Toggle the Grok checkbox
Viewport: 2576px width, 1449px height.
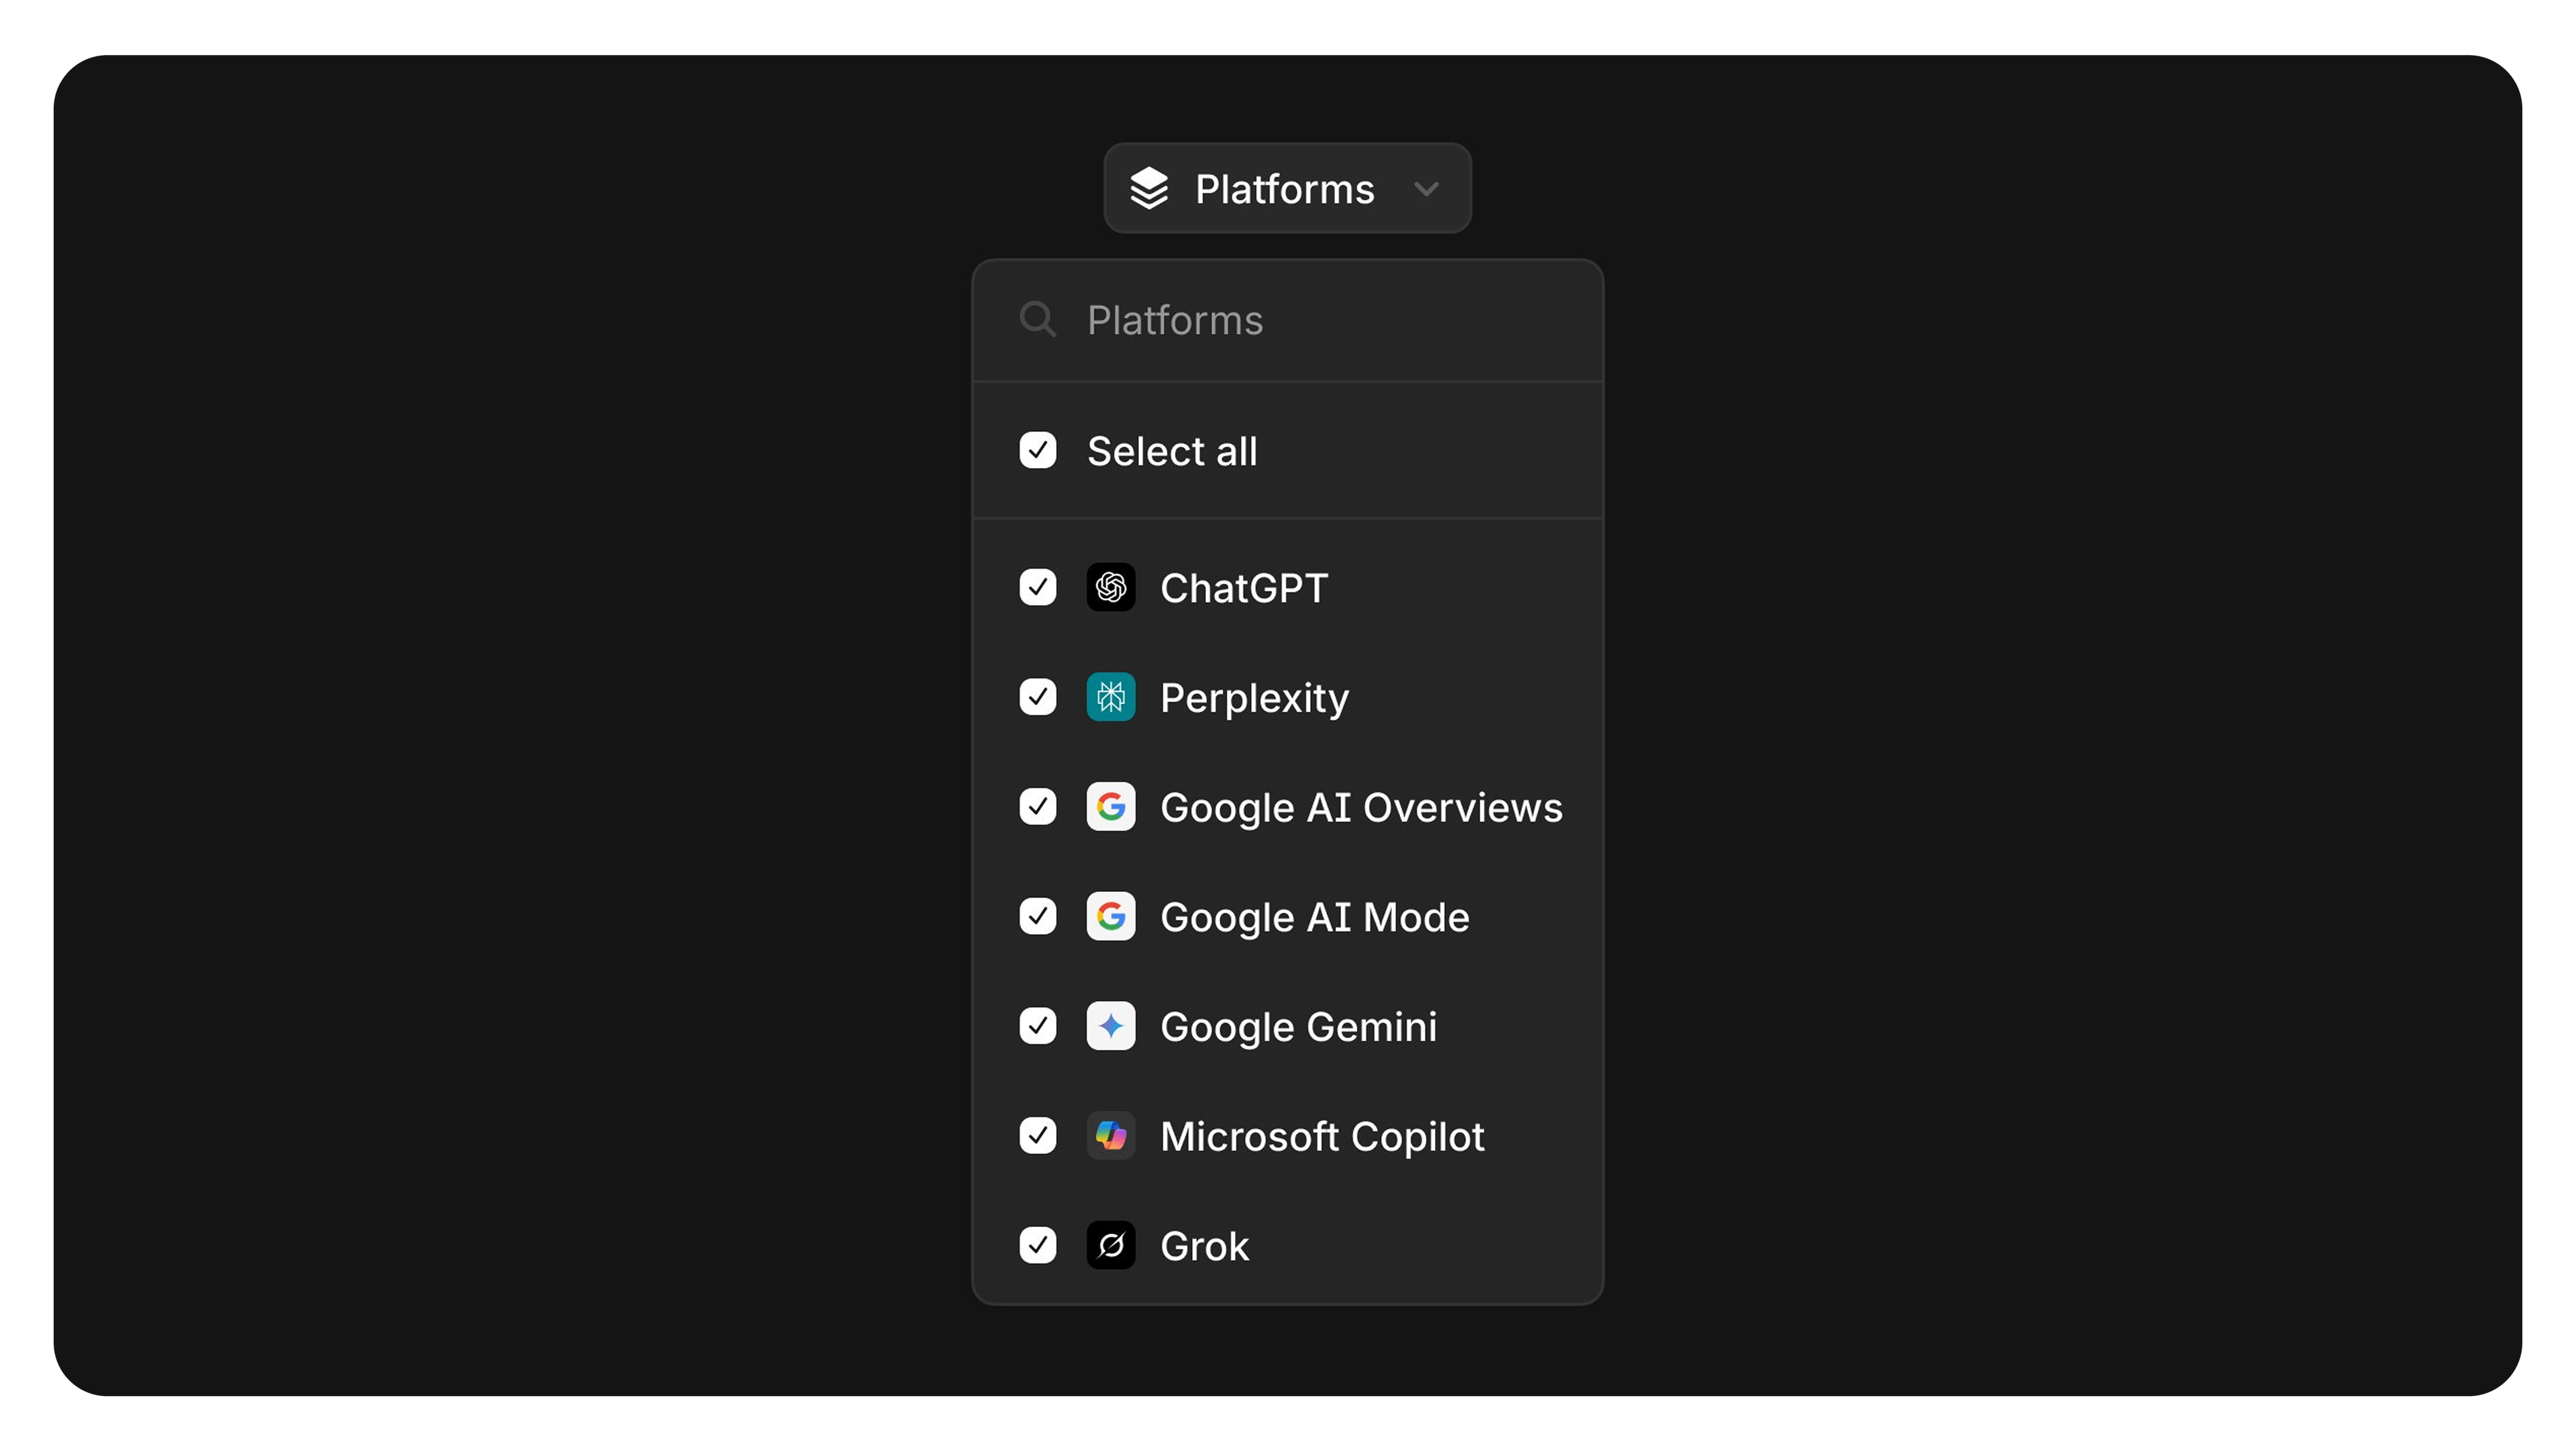(x=1037, y=1245)
